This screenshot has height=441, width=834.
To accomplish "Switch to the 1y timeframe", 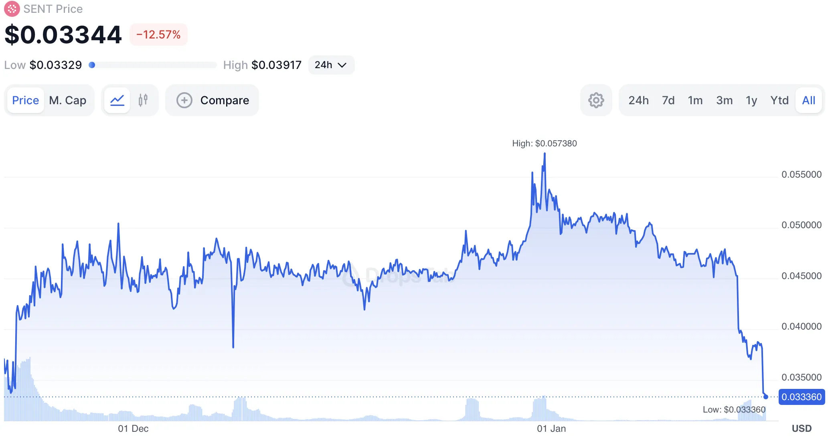I will (751, 100).
